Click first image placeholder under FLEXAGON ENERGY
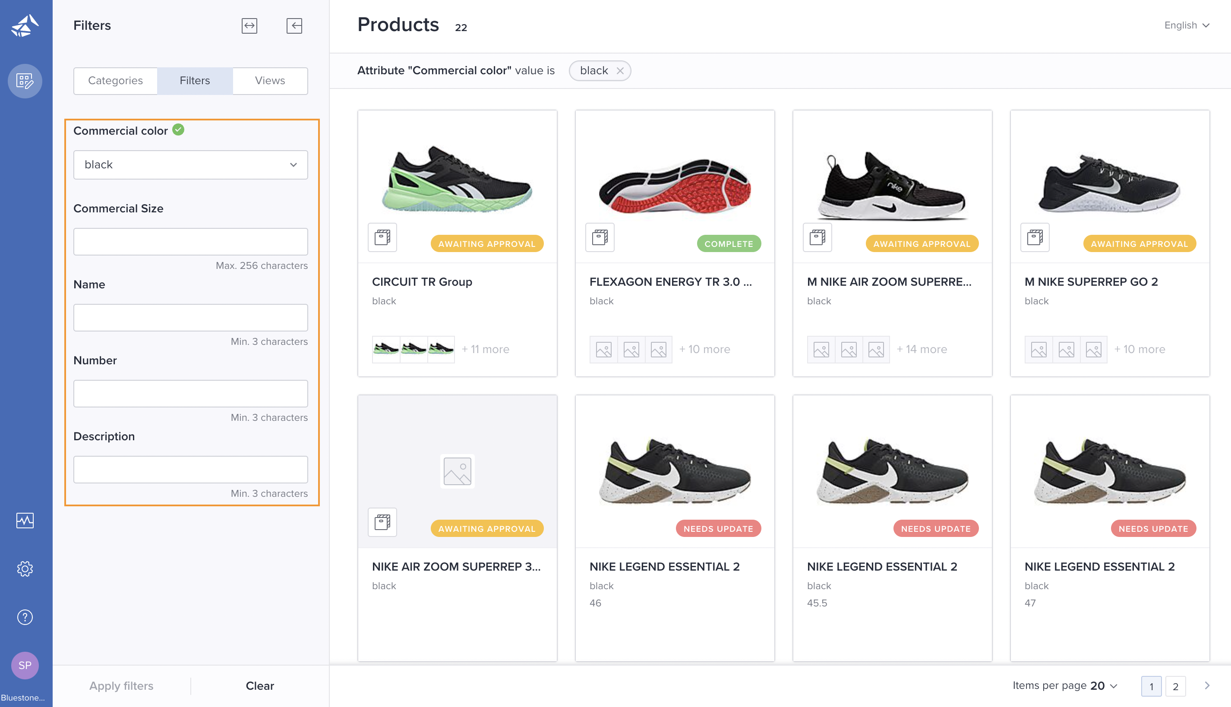Screen dimensions: 1231x707 coord(603,350)
